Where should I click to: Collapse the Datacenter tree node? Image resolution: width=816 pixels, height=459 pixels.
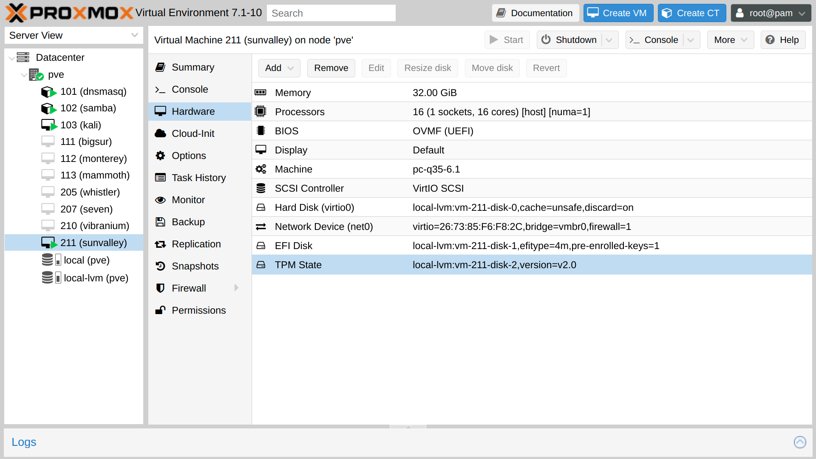pyautogui.click(x=11, y=58)
